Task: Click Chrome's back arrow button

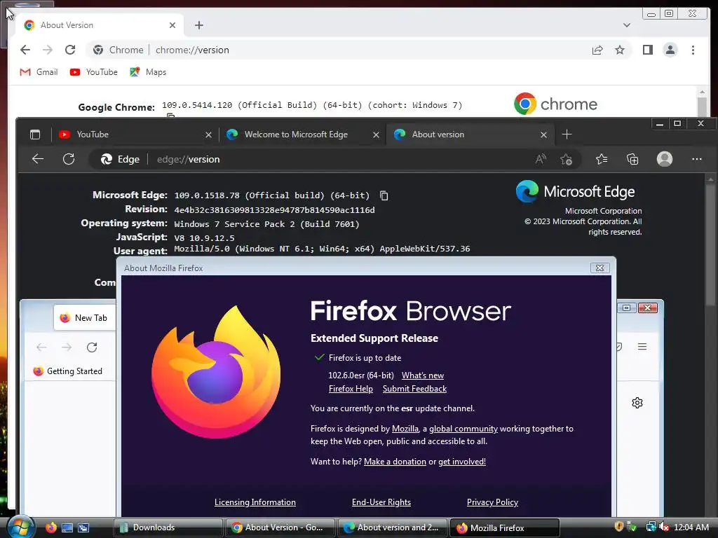Action: tap(25, 50)
